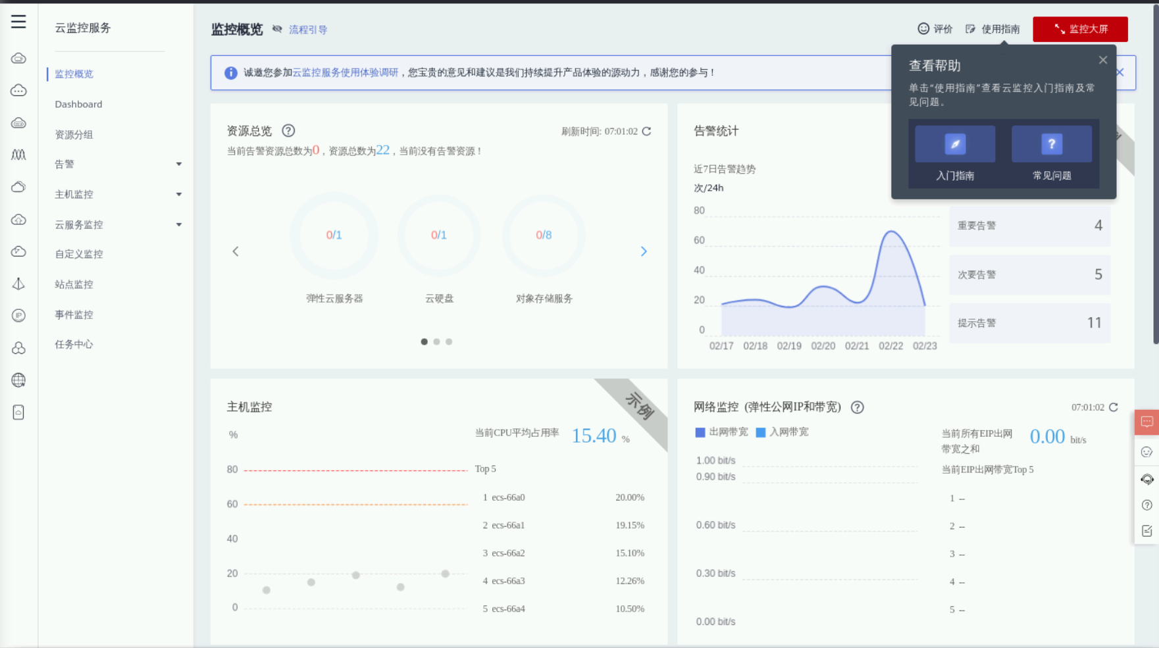This screenshot has height=648, width=1159.
Task: Click ecs-66a4 in the Top 5 list
Action: point(508,609)
